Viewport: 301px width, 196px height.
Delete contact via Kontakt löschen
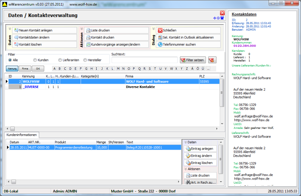pos(30,44)
